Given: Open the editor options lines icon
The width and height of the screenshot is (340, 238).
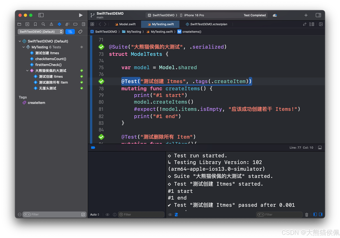Looking at the screenshot, I should point(311,24).
